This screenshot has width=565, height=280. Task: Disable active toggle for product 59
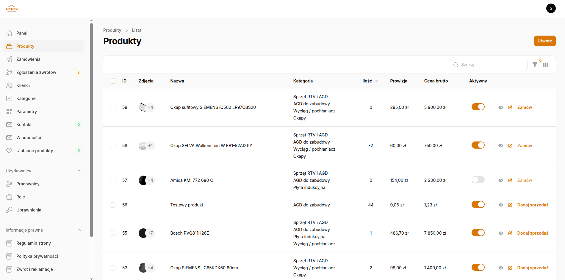click(x=478, y=107)
